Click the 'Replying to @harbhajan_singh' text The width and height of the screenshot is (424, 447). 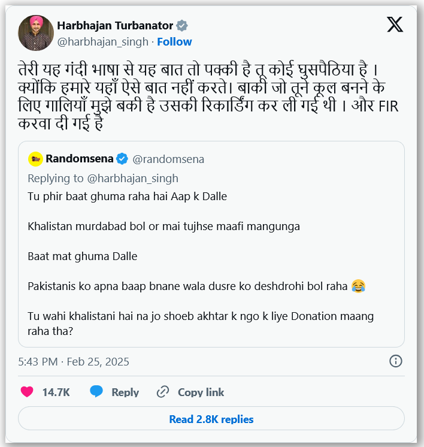point(103,178)
